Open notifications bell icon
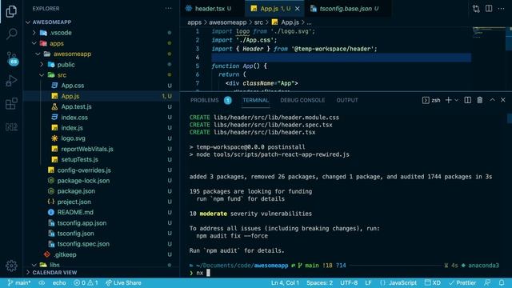 pos(502,282)
